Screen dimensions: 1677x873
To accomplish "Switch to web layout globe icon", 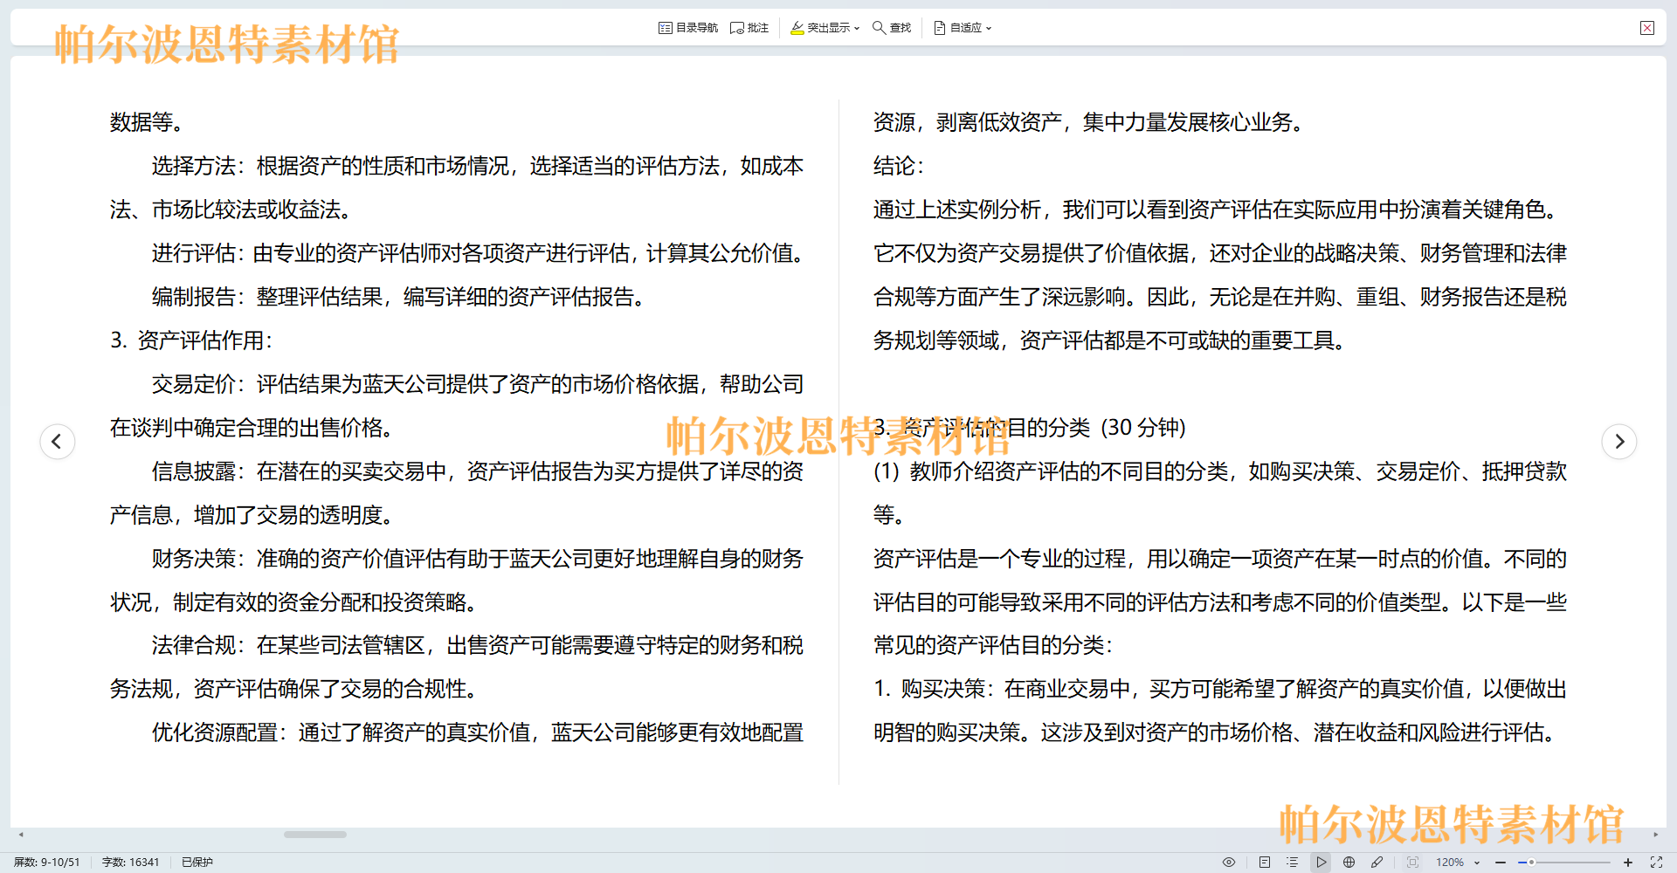I will tap(1349, 862).
